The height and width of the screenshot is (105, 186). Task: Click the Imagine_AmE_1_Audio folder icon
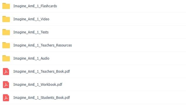(x=6, y=58)
